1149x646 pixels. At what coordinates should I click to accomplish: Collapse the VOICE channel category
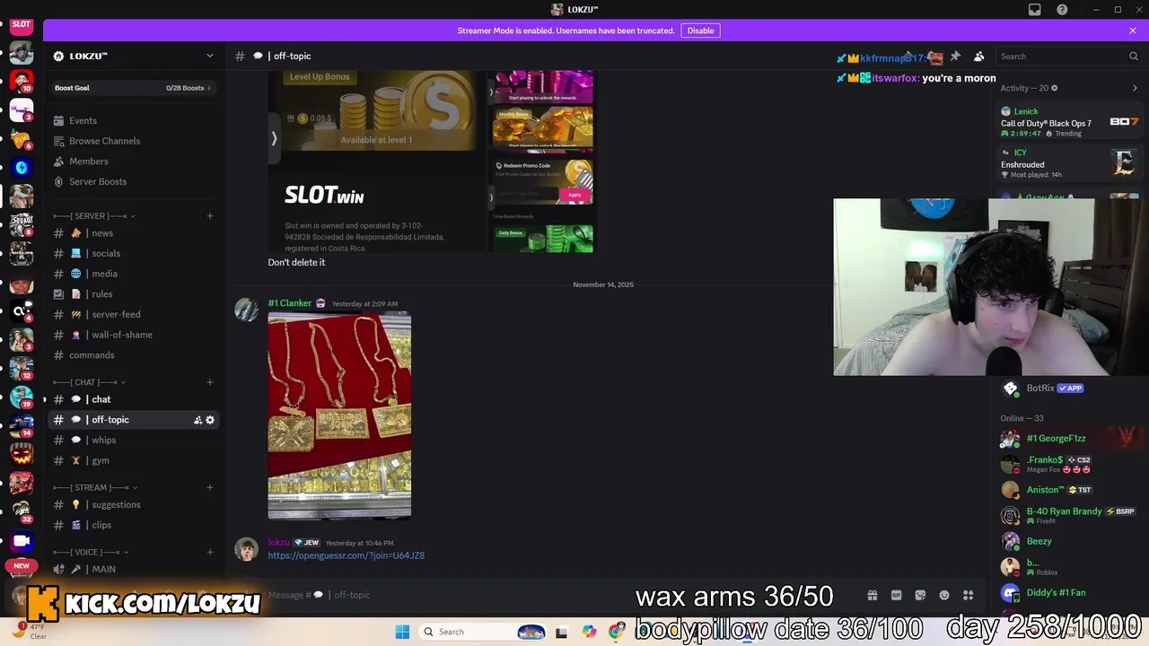(91, 553)
